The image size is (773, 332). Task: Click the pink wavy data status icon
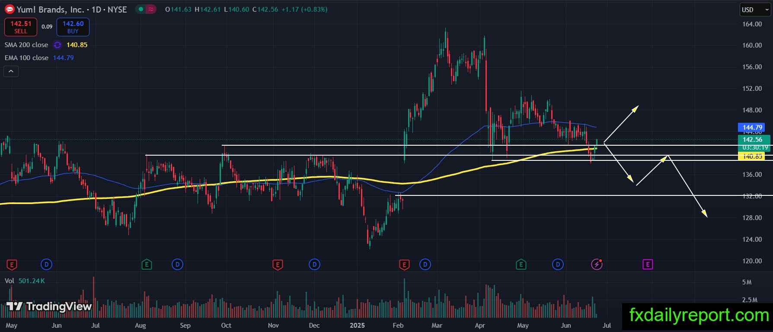pyautogui.click(x=151, y=9)
